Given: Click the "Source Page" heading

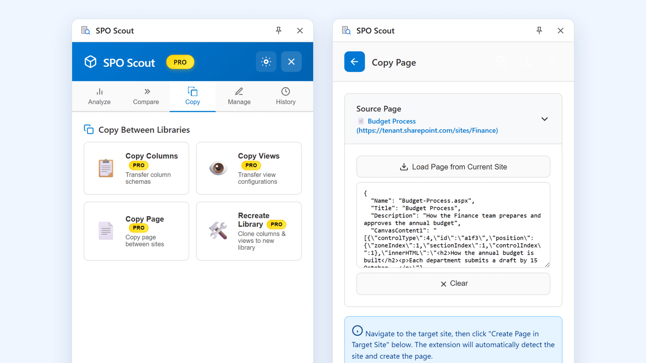Looking at the screenshot, I should 379,109.
